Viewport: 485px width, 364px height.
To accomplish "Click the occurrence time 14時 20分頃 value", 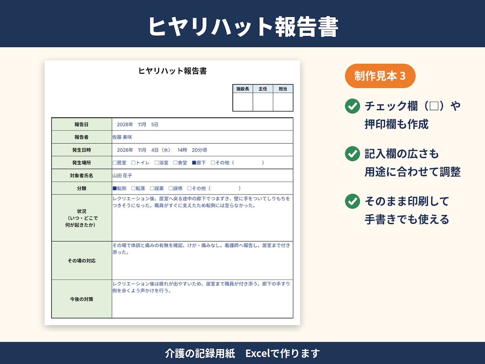I will tap(192, 150).
